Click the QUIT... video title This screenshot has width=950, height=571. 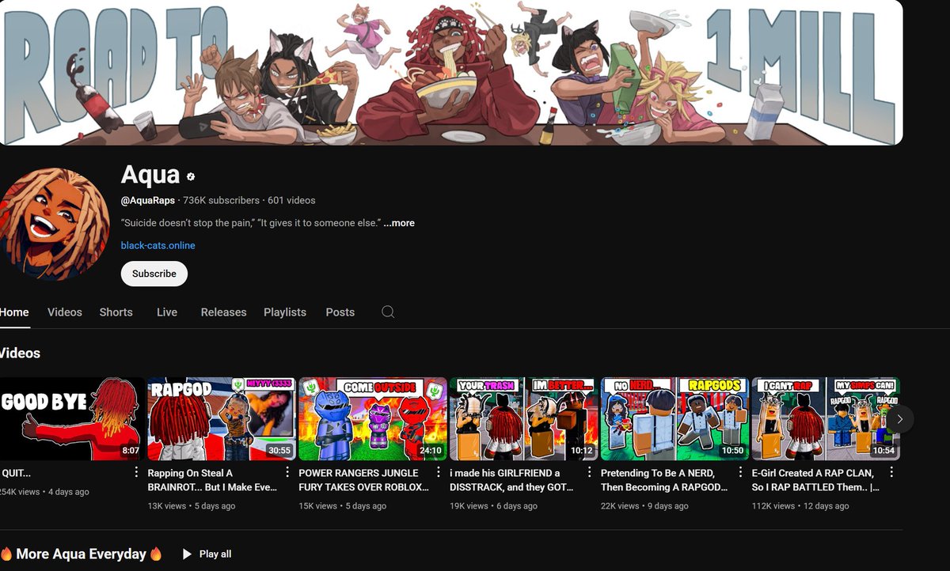point(16,473)
